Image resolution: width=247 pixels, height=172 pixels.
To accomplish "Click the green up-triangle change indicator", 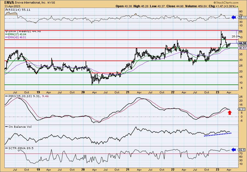I will (237, 6).
